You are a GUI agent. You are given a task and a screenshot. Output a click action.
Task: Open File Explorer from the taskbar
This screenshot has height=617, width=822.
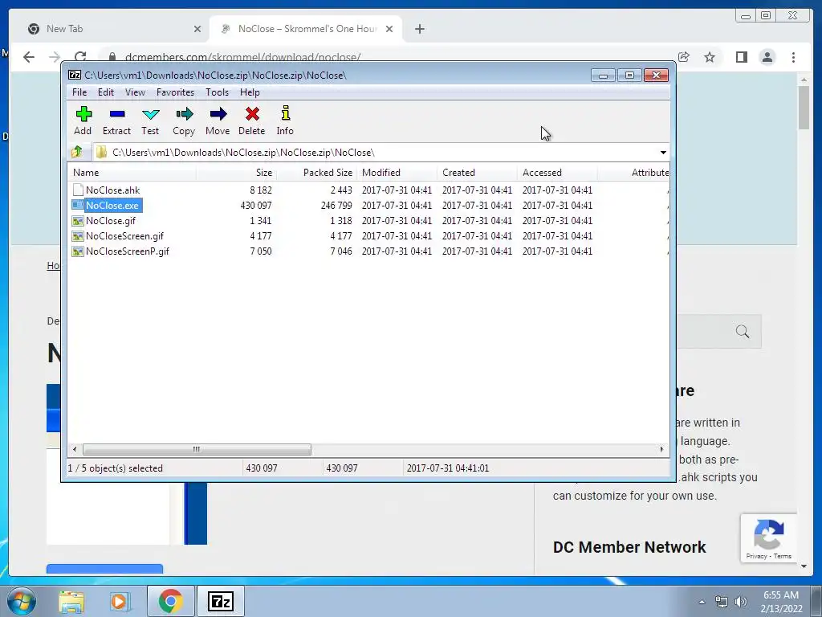[71, 601]
